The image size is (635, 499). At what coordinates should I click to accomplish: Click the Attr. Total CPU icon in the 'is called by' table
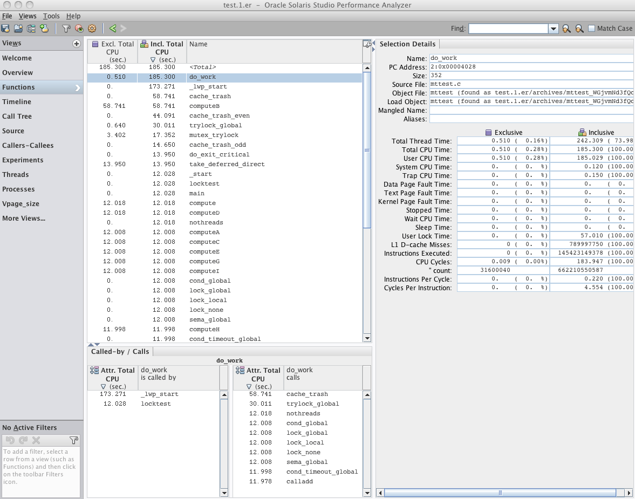click(94, 370)
